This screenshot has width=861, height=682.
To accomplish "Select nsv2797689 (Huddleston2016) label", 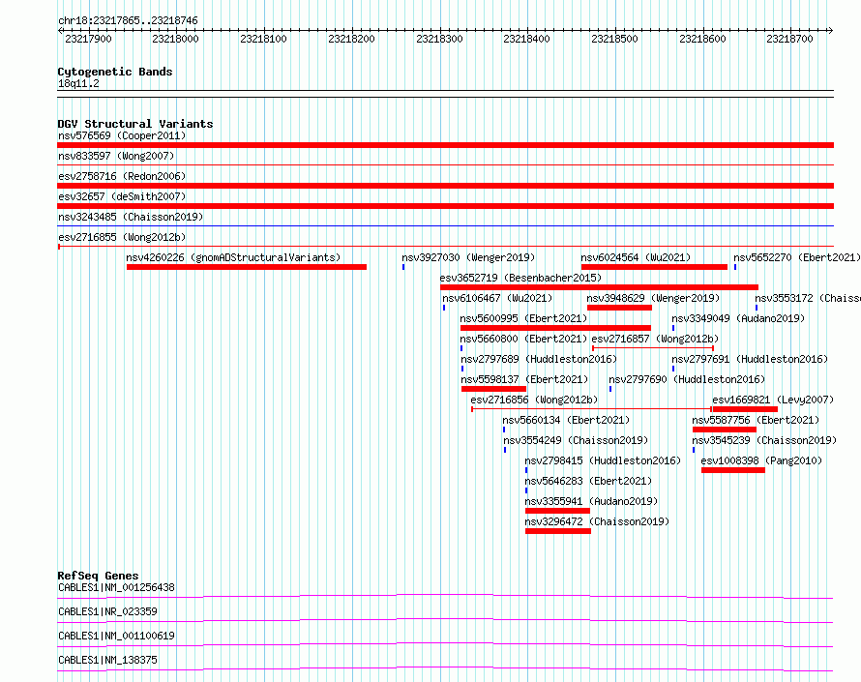I will click(539, 359).
